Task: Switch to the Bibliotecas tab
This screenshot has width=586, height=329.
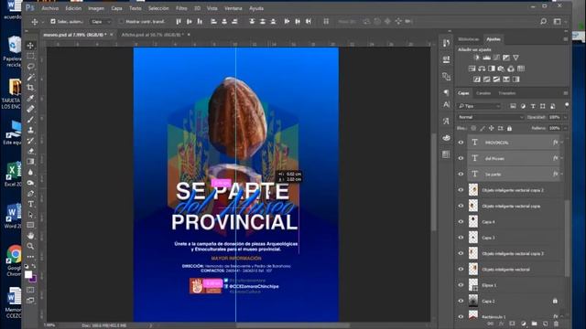Action: [x=468, y=39]
